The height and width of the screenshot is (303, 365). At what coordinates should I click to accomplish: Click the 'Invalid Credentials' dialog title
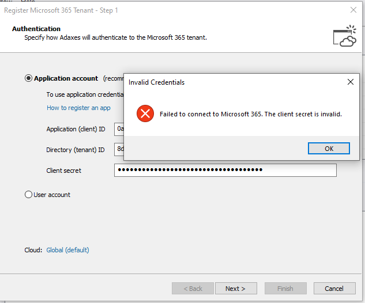(156, 82)
